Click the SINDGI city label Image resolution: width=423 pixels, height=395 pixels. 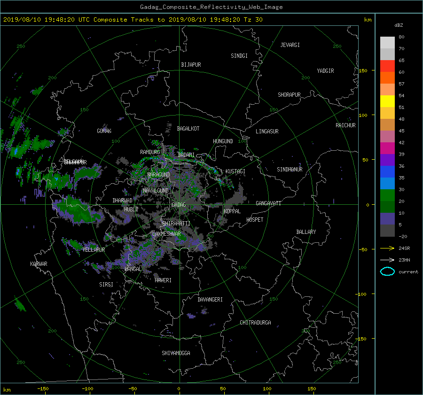(239, 56)
